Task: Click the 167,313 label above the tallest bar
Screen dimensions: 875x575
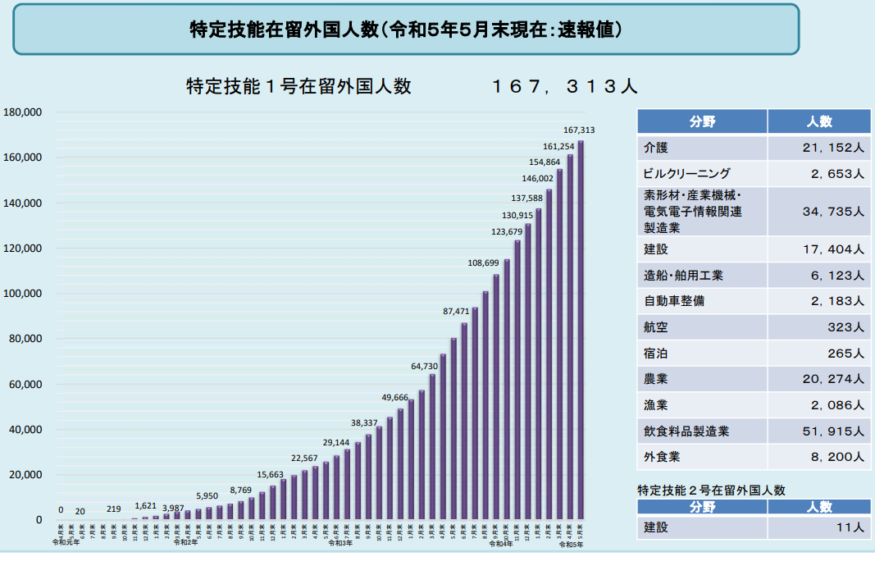Action: pos(579,130)
